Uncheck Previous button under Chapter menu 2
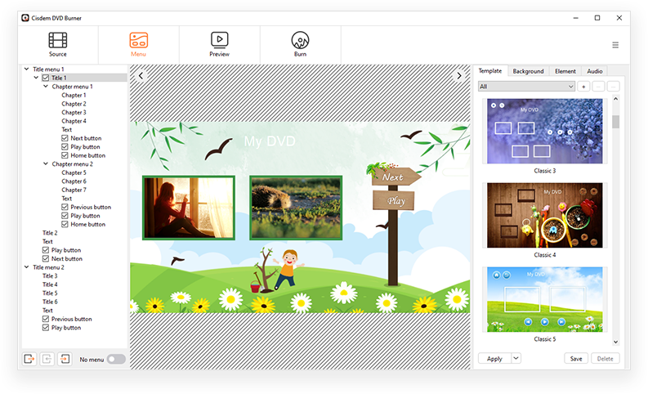 click(x=65, y=207)
